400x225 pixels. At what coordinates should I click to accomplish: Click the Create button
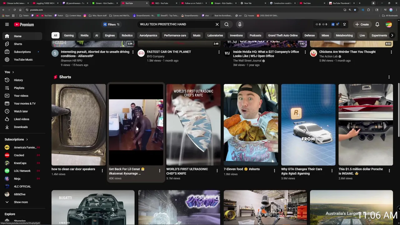pos(362,24)
